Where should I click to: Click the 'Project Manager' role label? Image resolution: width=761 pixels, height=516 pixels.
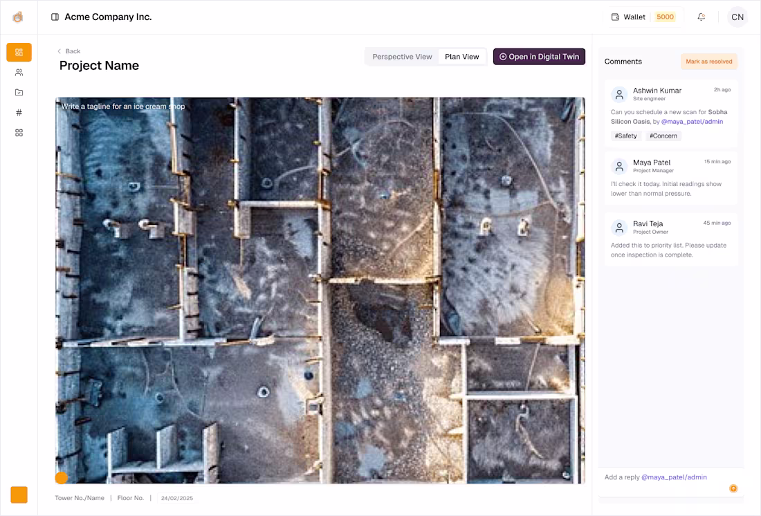click(653, 171)
